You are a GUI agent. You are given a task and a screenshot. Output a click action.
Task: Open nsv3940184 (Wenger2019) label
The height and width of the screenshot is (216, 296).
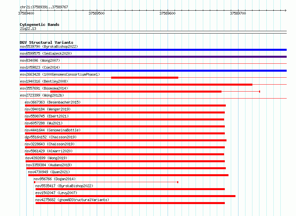click(48, 109)
